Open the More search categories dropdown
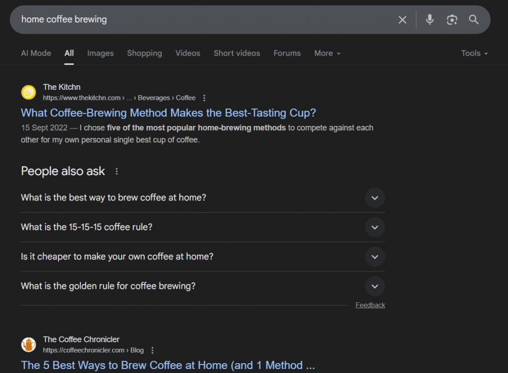The height and width of the screenshot is (373, 508). coord(327,53)
